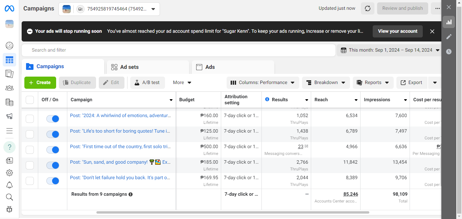Toggle off the "Life's too short" campaign
The width and height of the screenshot is (462, 219).
tap(53, 134)
